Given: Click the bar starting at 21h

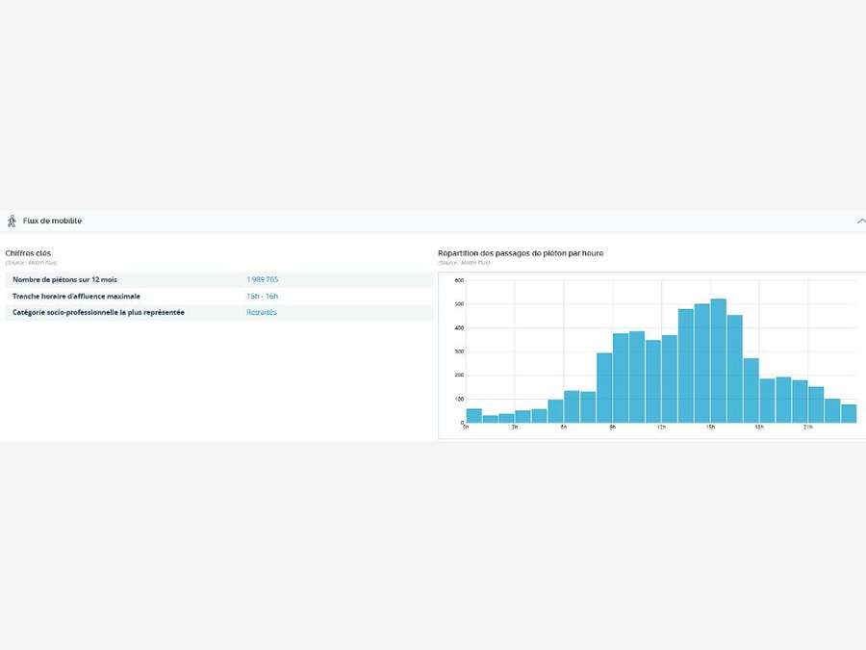Looking at the screenshot, I should [816, 405].
